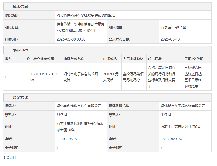Select publication date 2025-05-13
The width and height of the screenshot is (217, 166).
170,39
